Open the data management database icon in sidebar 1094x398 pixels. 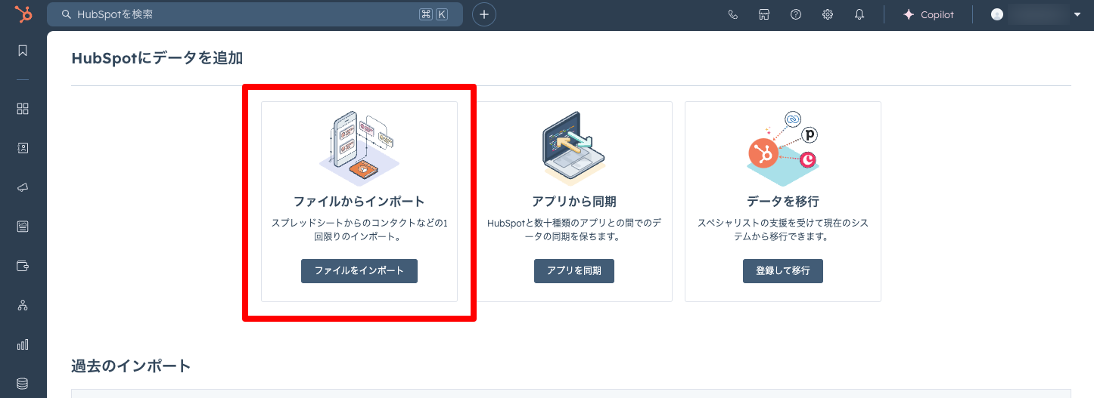pos(23,384)
